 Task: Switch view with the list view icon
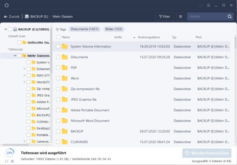(181, 16)
